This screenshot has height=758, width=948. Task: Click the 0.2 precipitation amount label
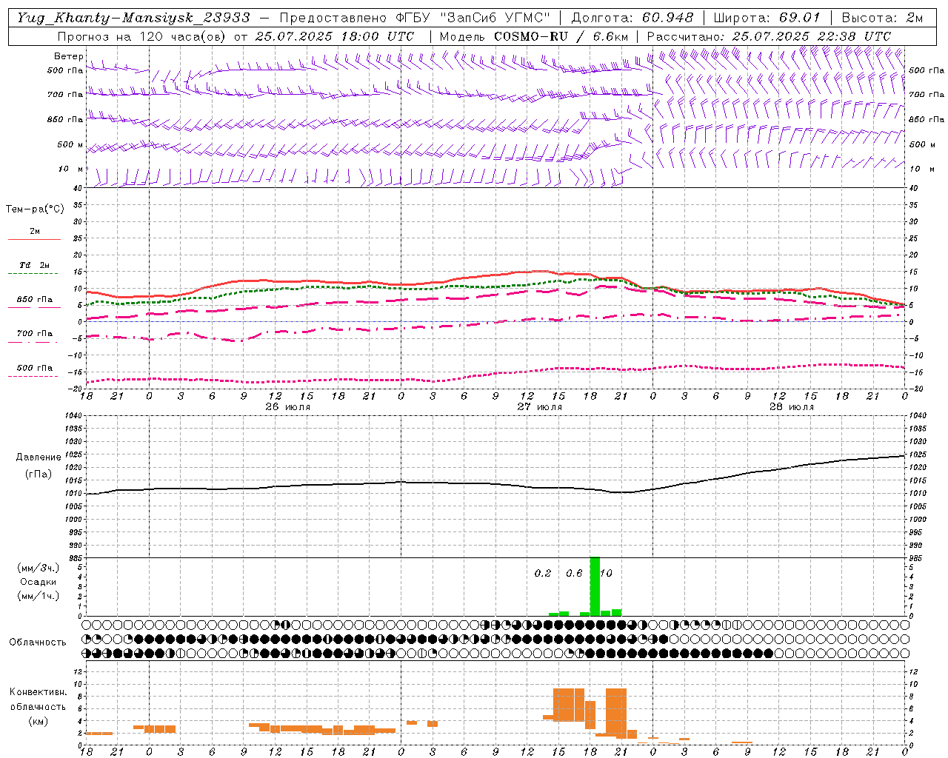[x=543, y=573]
